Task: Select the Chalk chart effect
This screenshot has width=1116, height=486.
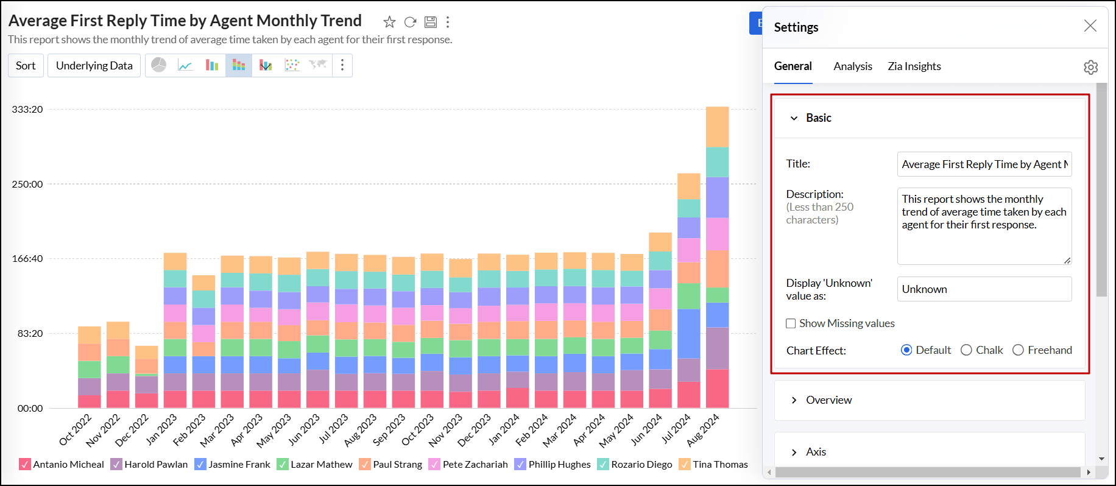Action: point(966,350)
